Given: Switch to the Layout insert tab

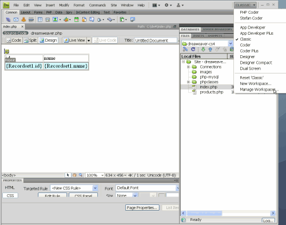Looking at the screenshot, I should coord(26,13).
